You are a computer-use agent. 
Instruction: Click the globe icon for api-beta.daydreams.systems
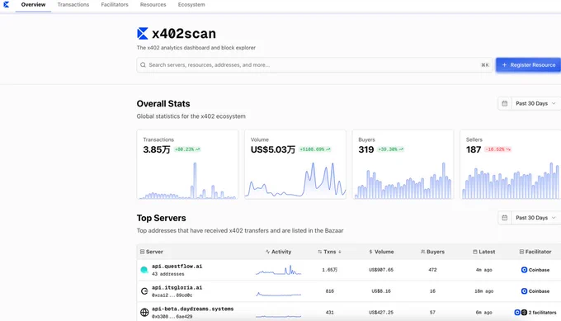point(144,313)
